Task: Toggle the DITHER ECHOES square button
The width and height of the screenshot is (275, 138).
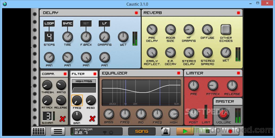Action: [x=226, y=29]
